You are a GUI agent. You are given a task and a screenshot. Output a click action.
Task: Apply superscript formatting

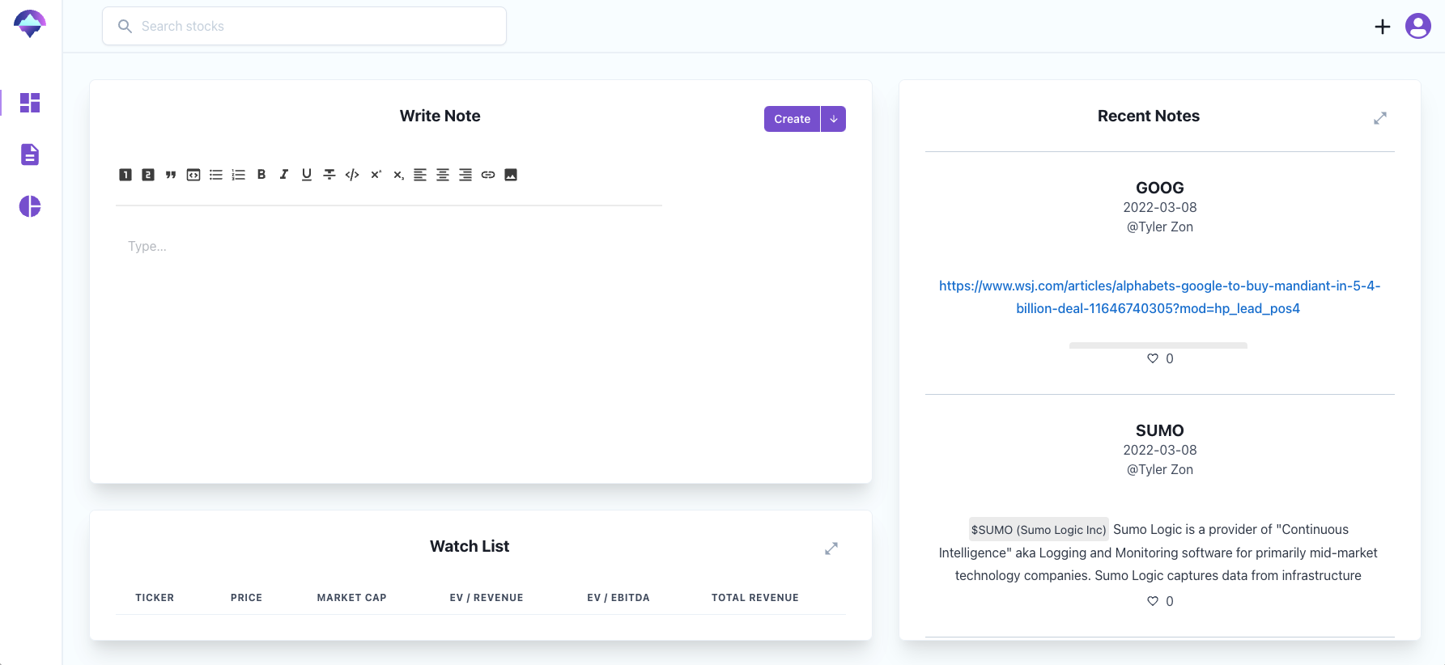(375, 175)
